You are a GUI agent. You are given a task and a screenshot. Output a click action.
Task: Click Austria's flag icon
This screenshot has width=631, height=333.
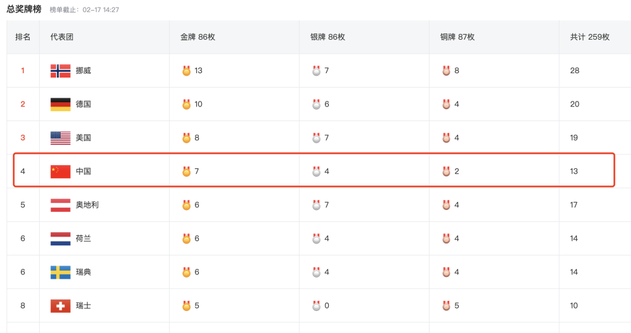tap(61, 205)
